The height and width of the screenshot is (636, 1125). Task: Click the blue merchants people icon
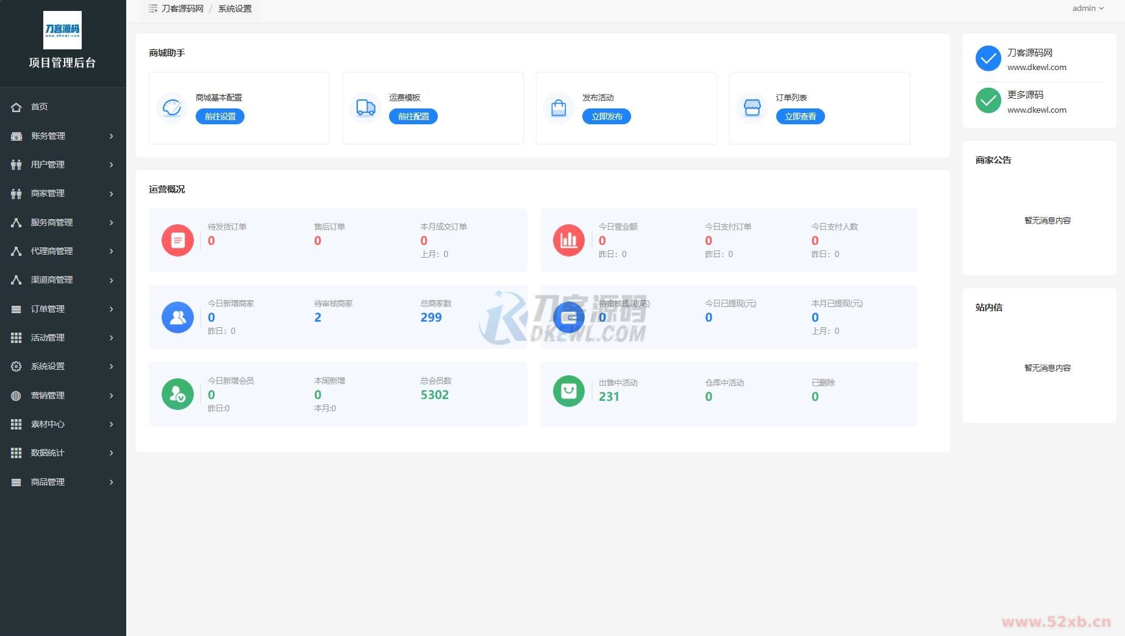[177, 317]
